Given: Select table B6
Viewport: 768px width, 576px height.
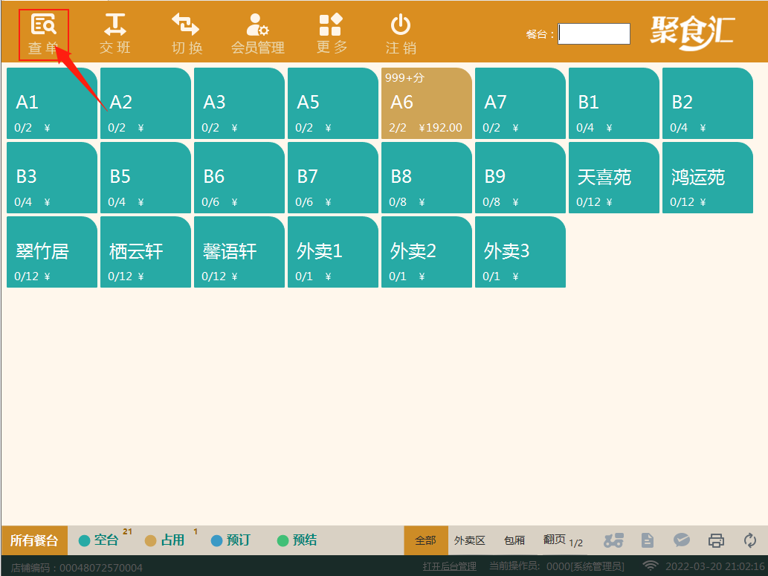Looking at the screenshot, I should click(x=239, y=178).
